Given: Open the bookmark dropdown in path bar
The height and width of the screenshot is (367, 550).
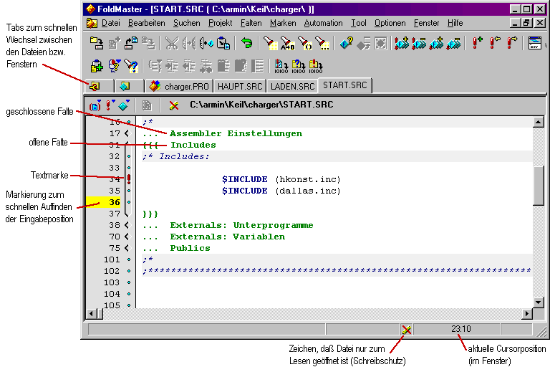Looking at the screenshot, I should pos(110,105).
